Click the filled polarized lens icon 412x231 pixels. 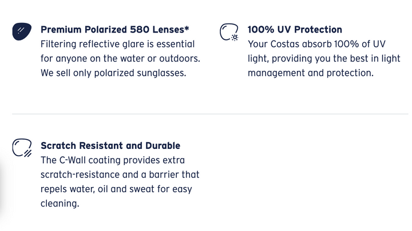(22, 31)
